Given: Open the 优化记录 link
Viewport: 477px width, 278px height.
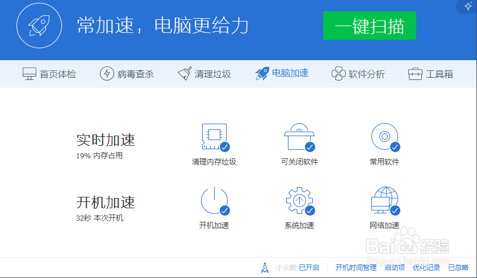Looking at the screenshot, I should click(x=426, y=267).
